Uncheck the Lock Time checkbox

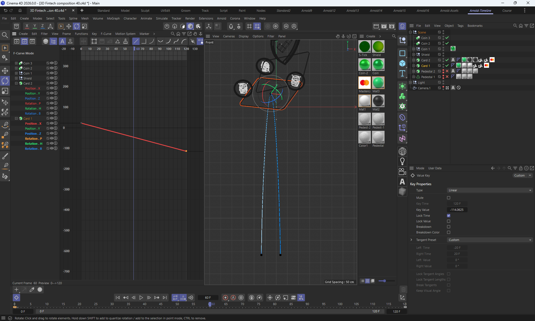[x=449, y=216]
